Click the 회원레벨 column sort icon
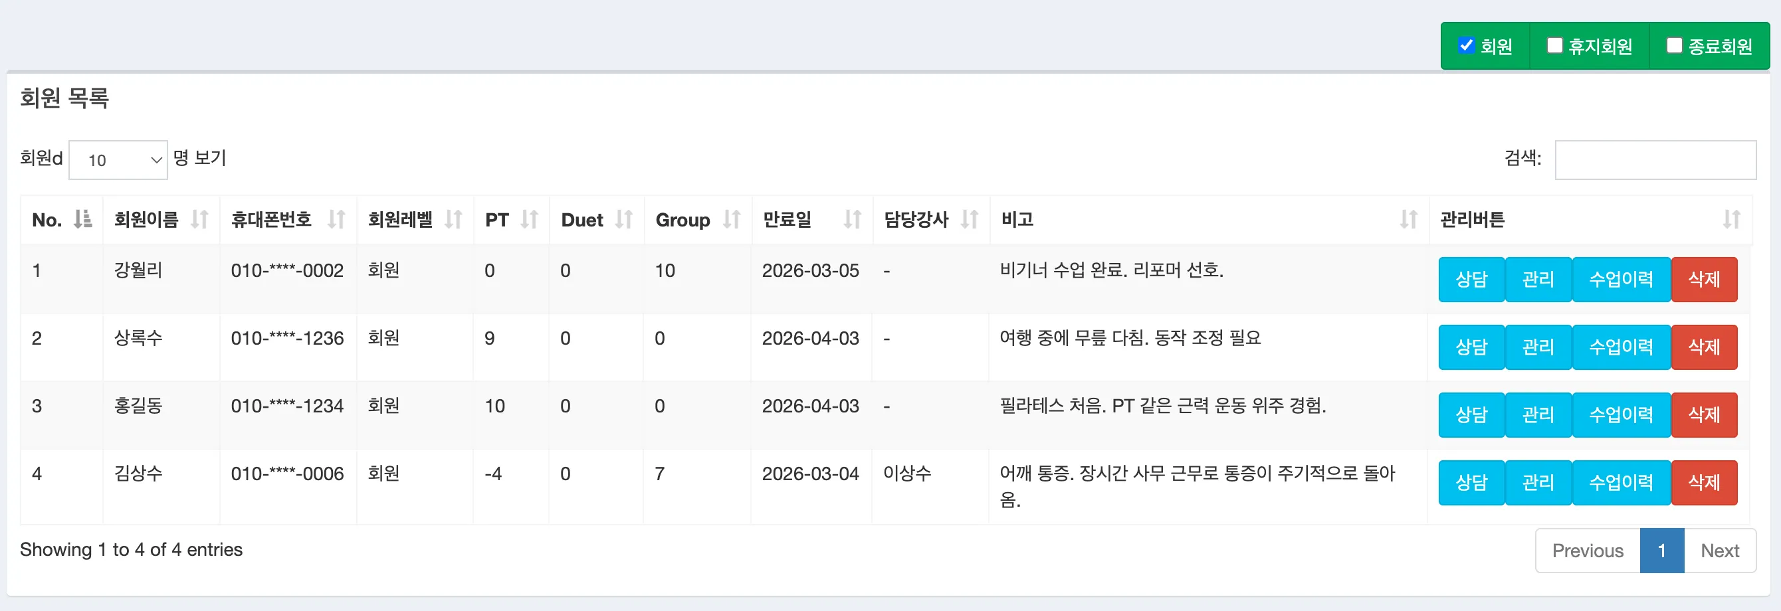This screenshot has width=1781, height=611. click(x=453, y=220)
